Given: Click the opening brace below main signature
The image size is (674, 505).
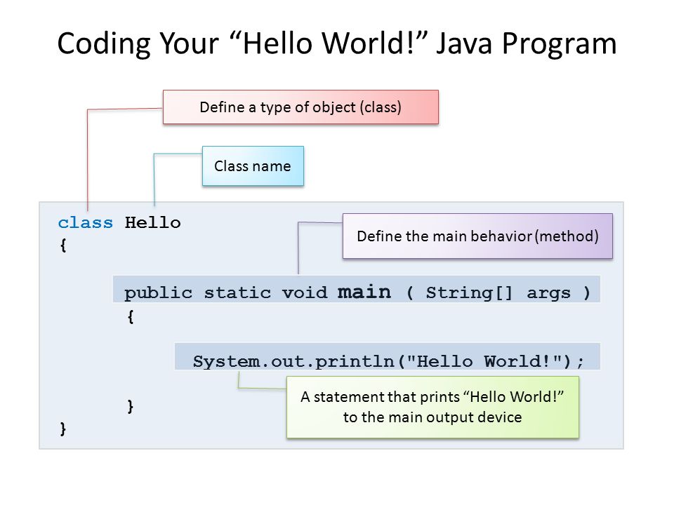Looking at the screenshot, I should (131, 317).
